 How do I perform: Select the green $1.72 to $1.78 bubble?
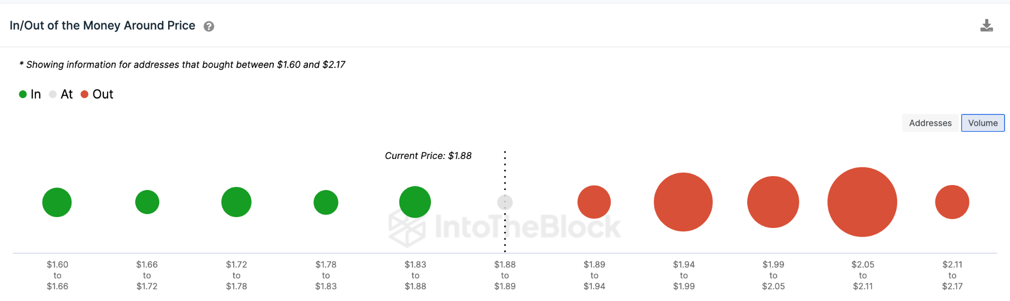pyautogui.click(x=236, y=202)
